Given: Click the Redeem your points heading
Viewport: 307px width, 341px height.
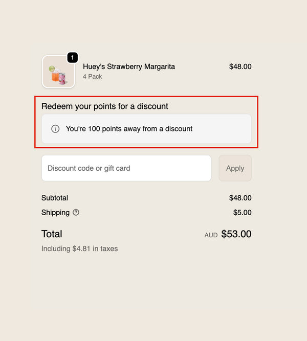Looking at the screenshot, I should 105,106.
